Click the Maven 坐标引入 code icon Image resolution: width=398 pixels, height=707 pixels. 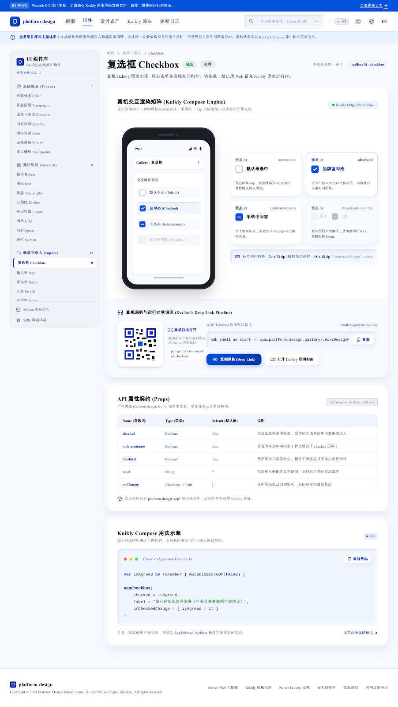pos(19,309)
